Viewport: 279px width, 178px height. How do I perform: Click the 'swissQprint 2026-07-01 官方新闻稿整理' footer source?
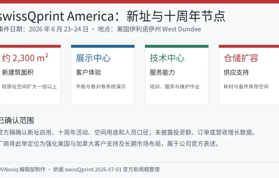click(x=112, y=169)
